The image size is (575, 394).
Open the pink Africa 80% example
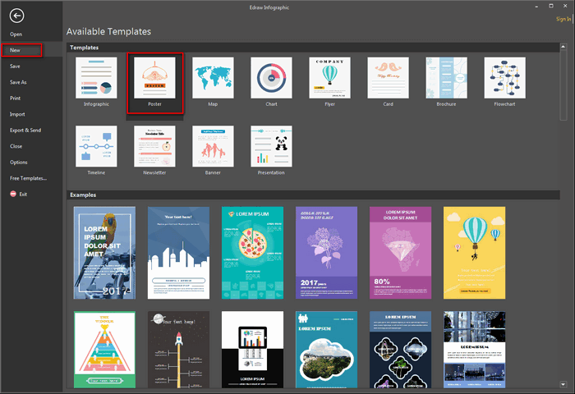401,253
